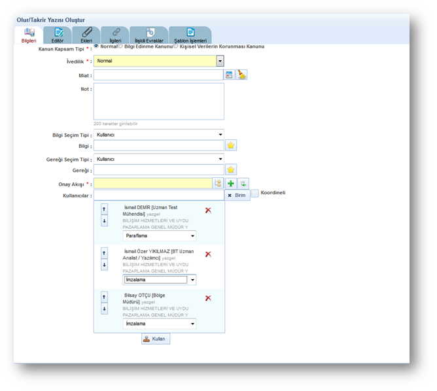Viewport: 437px width, 391px height.
Task: Click inside the Not text area
Action: pos(158,101)
